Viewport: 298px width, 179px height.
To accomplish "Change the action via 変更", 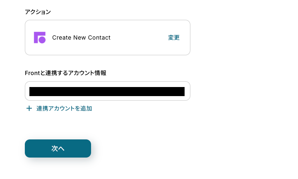I will [174, 38].
